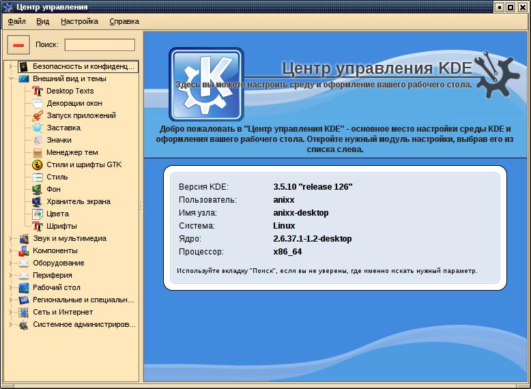
Task: Expand the Периферия branch
Action: [11, 275]
